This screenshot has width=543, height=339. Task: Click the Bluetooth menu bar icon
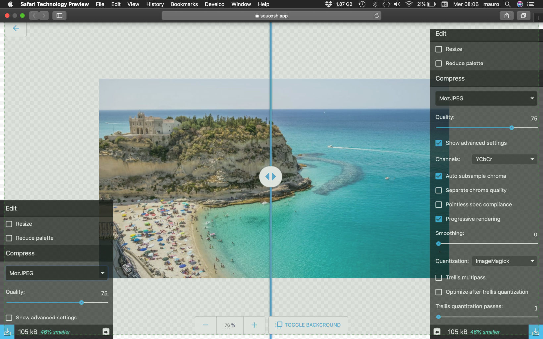pos(375,4)
